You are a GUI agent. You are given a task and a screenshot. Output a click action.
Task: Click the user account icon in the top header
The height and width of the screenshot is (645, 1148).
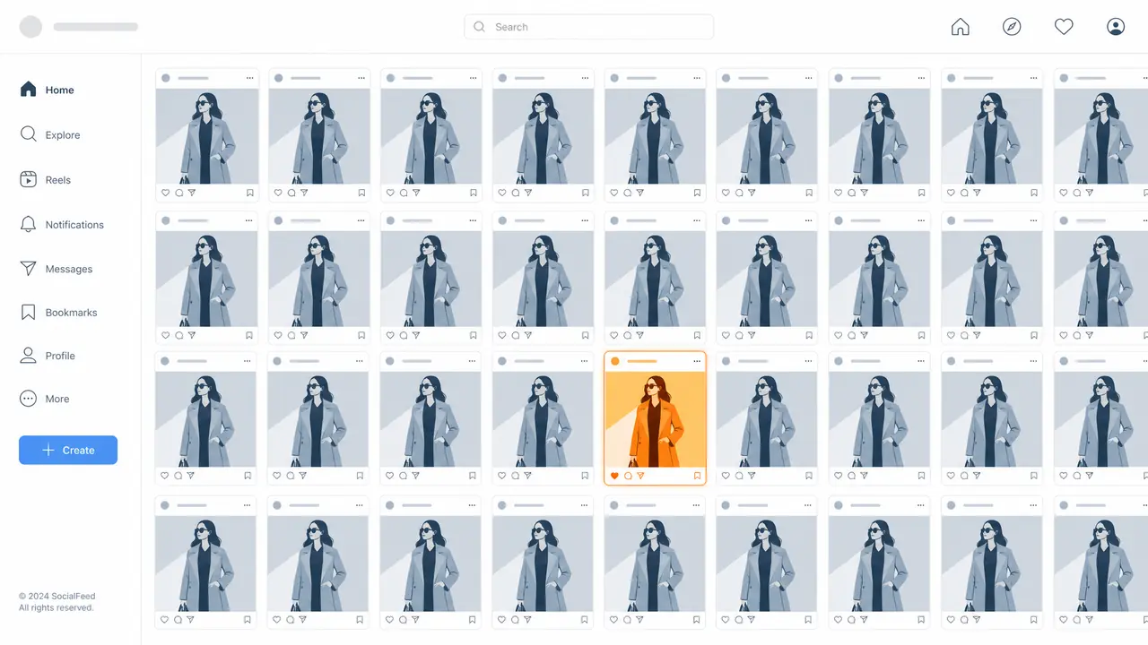1116,27
